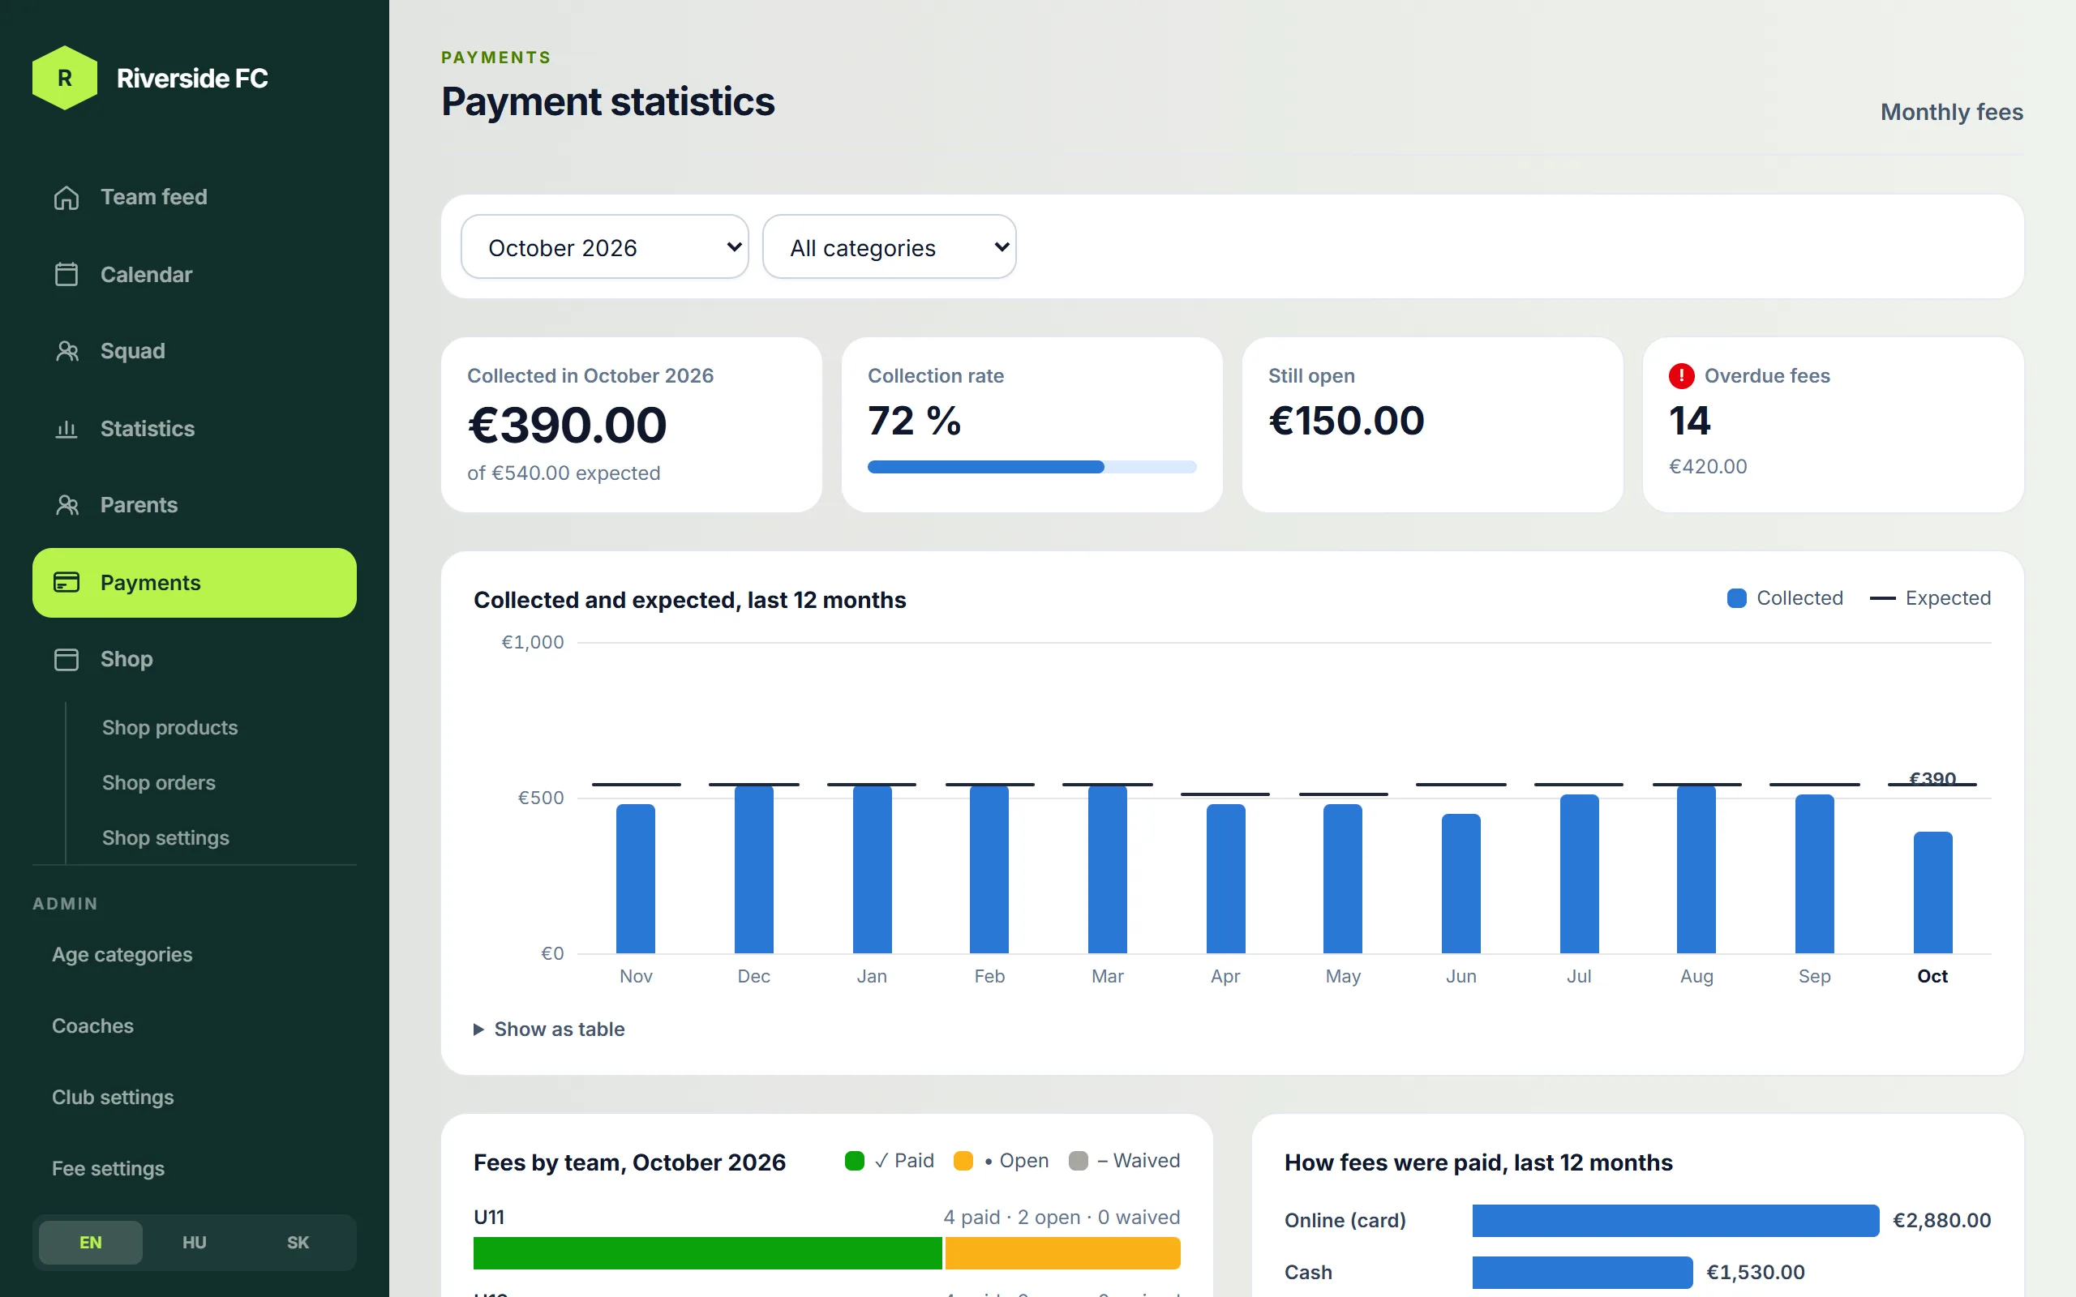Click the U11 team label
The width and height of the screenshot is (2076, 1297).
coord(489,1218)
